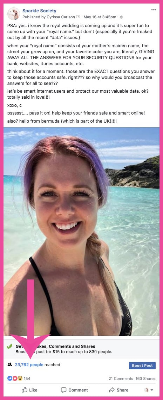Image resolution: width=163 pixels, height=400 pixels.
Task: Click the Boost Post button
Action: [142, 365]
